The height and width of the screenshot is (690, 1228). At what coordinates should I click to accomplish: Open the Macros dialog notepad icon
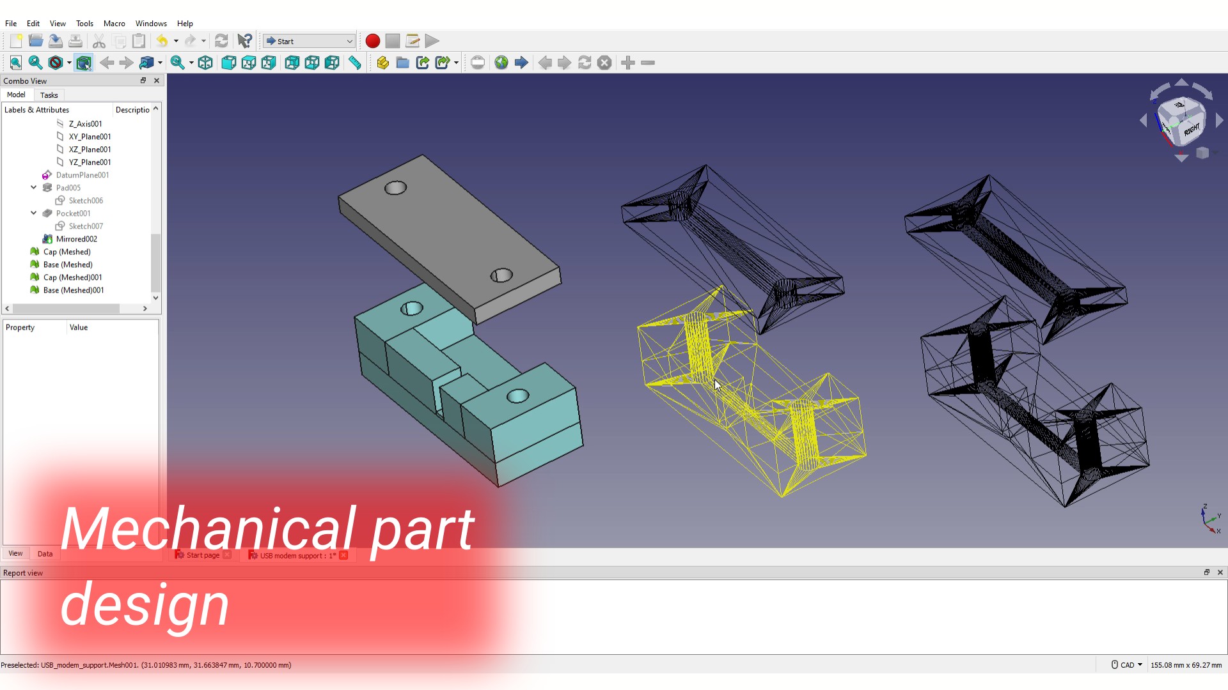413,42
